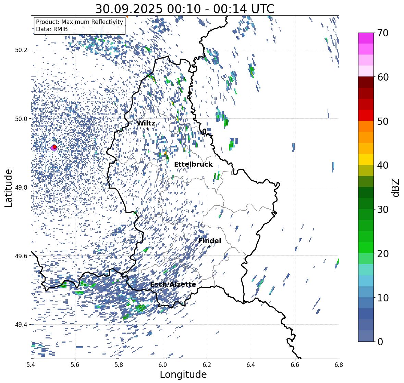Viewport: 404px width, 383px height.
Task: Click longitude tick label 5.6
Action: [75, 364]
